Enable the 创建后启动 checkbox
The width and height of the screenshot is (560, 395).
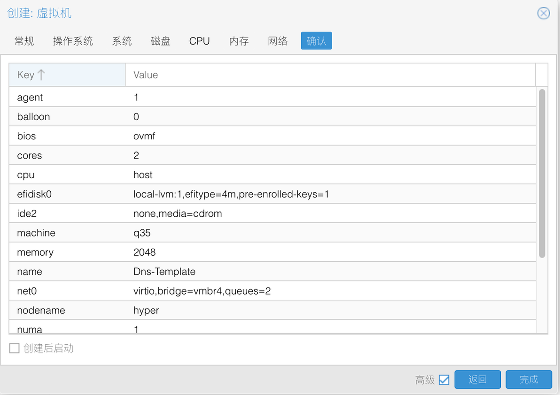14,348
